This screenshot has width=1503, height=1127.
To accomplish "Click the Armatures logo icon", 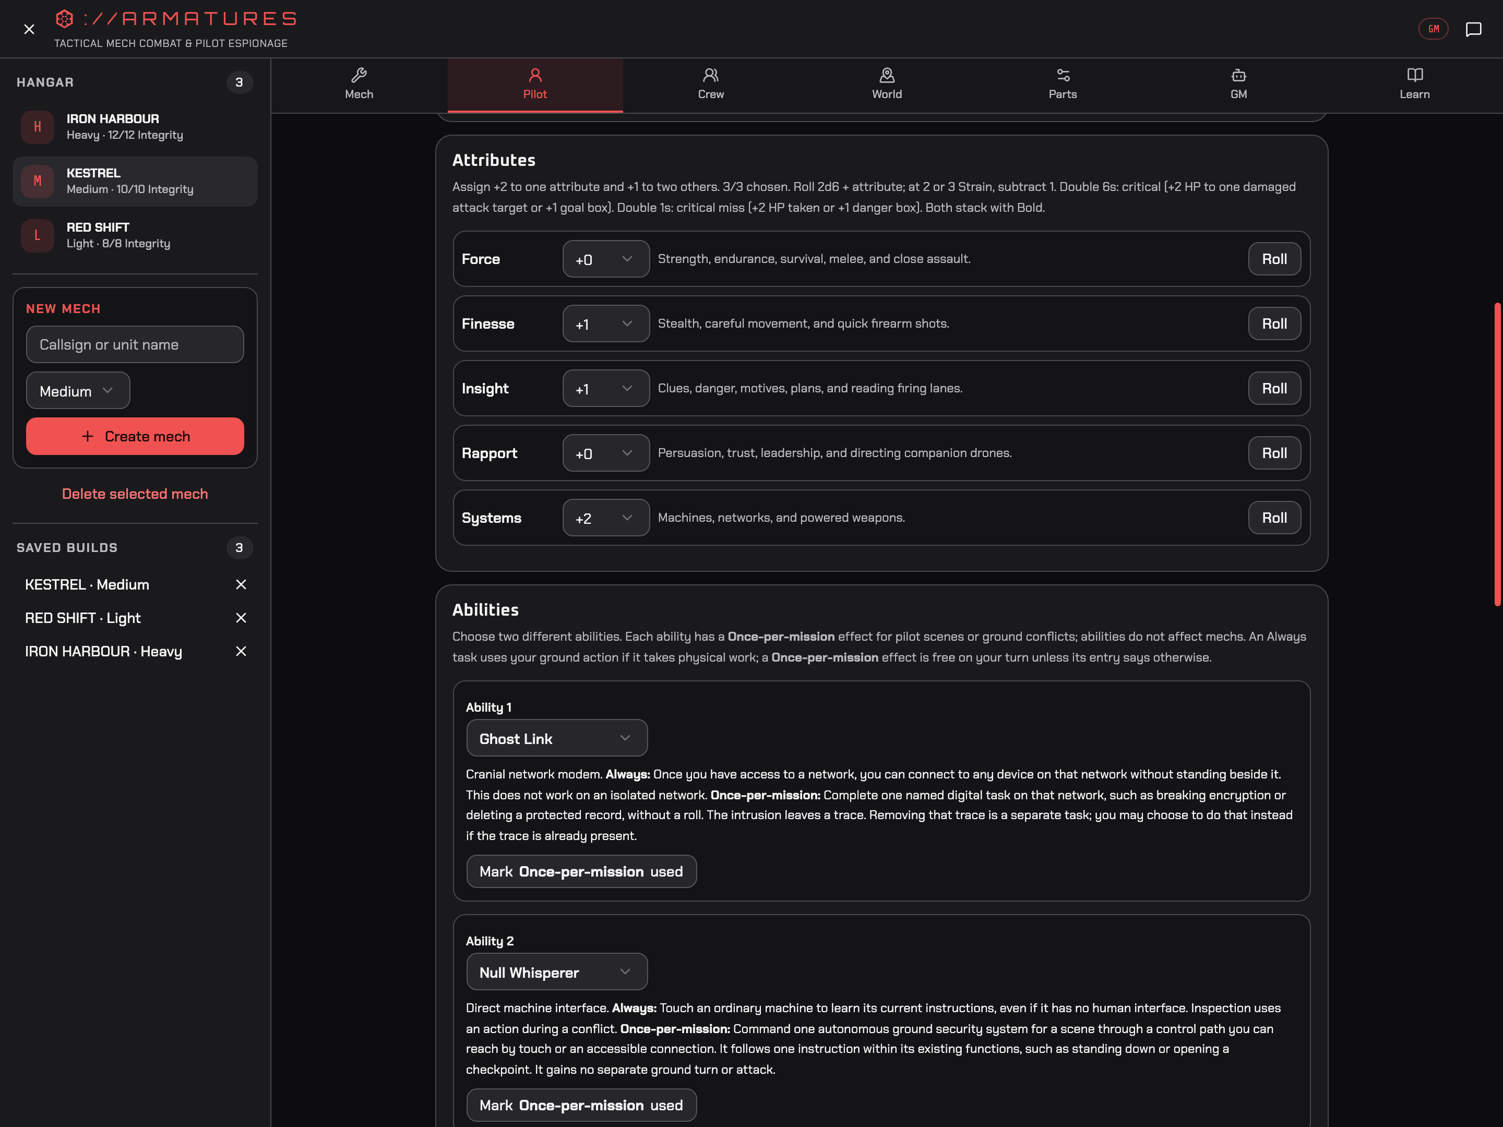I will pyautogui.click(x=65, y=19).
